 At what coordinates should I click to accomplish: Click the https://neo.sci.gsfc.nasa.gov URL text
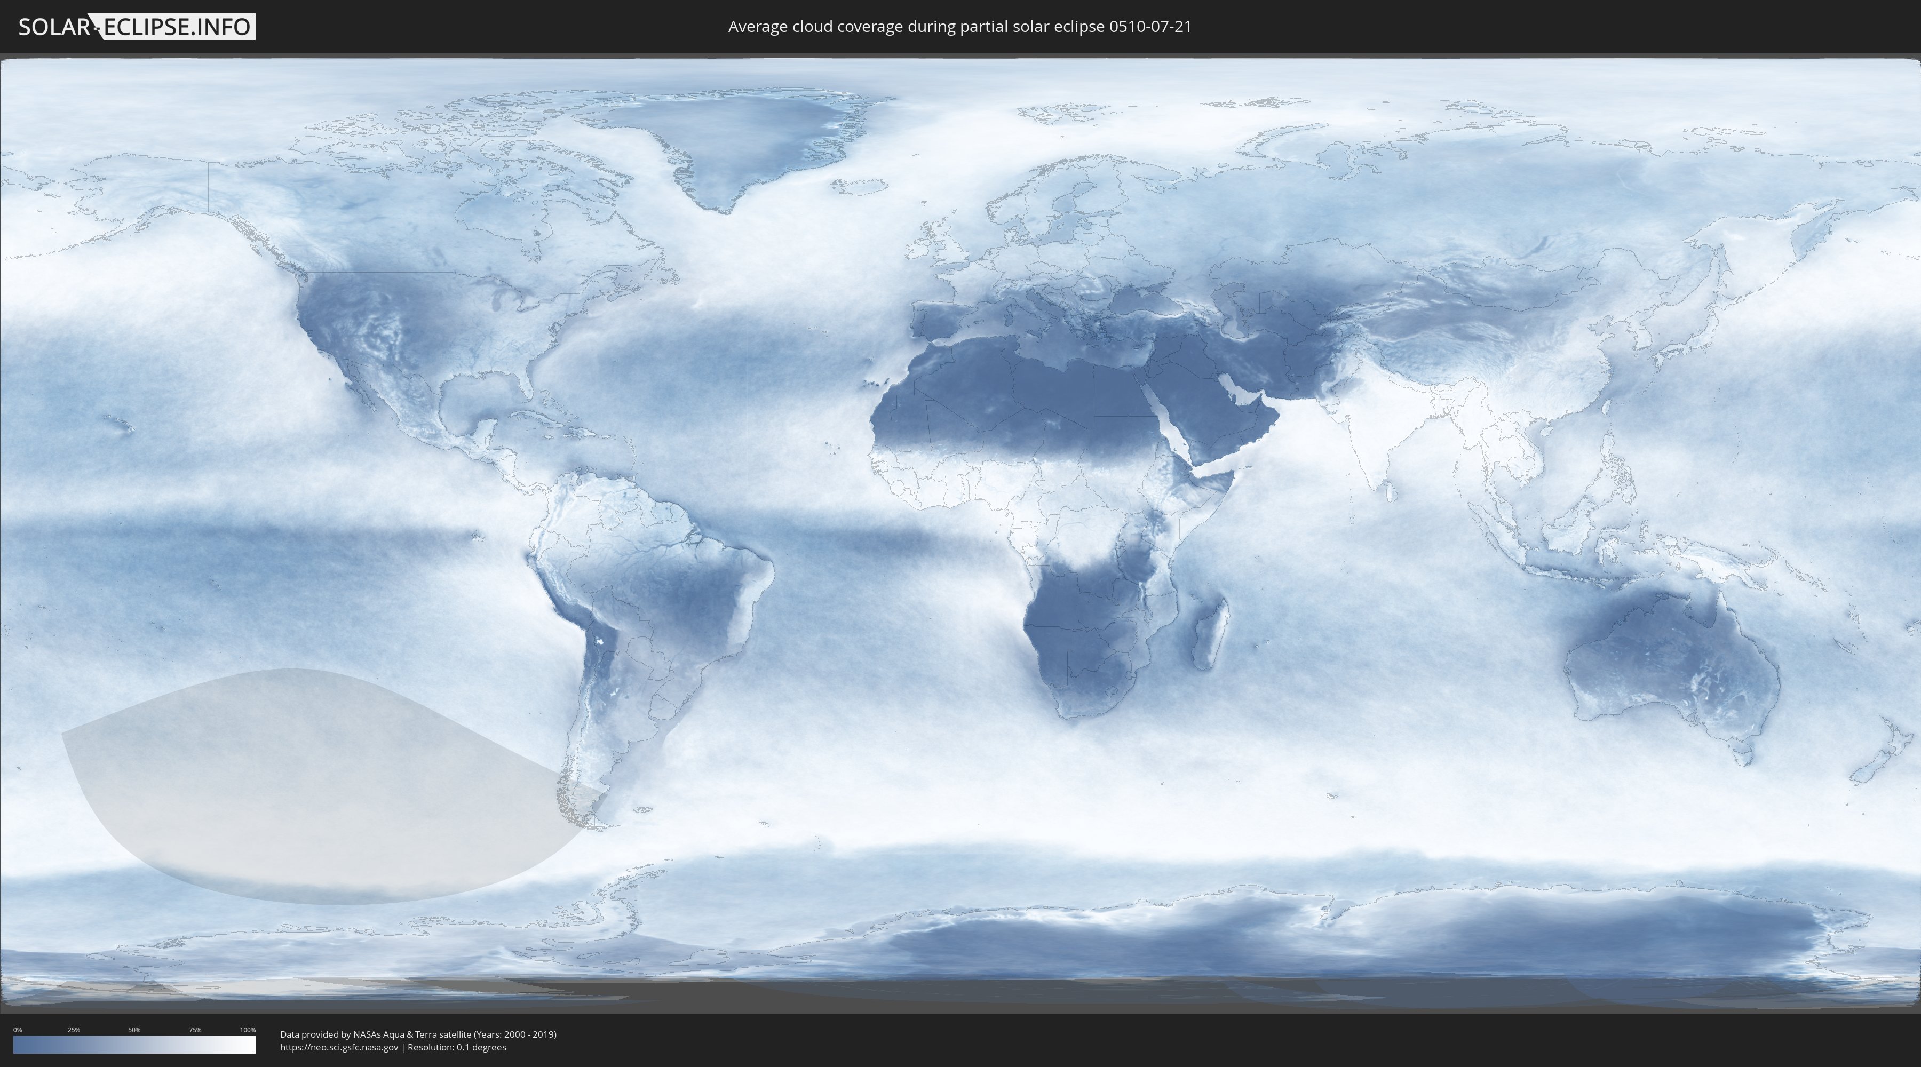[x=339, y=1048]
